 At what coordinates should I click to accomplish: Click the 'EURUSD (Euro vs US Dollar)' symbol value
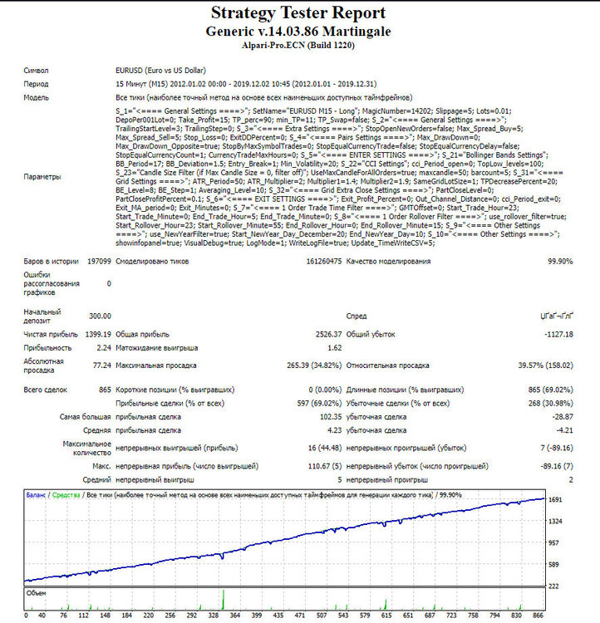pyautogui.click(x=160, y=71)
